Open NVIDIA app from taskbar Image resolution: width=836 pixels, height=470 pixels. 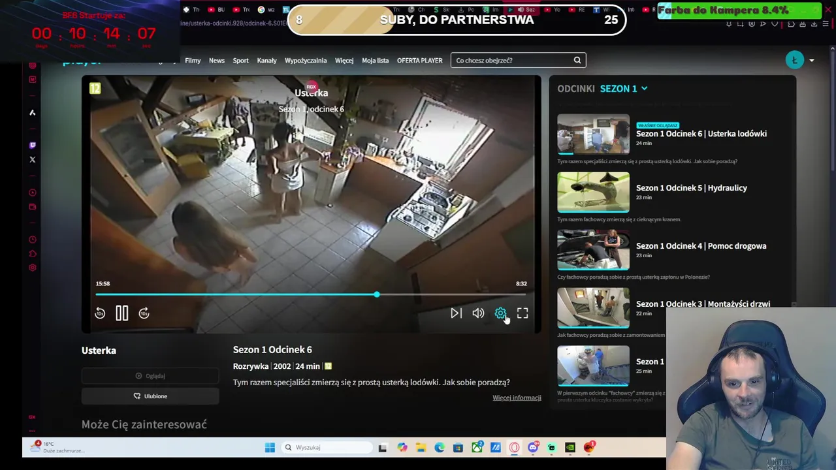pos(570,448)
